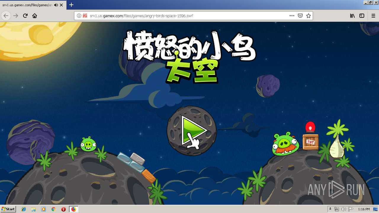This screenshot has height=213, width=379.
Task: Launch Internet Explorer from taskbar
Action: pos(24,209)
